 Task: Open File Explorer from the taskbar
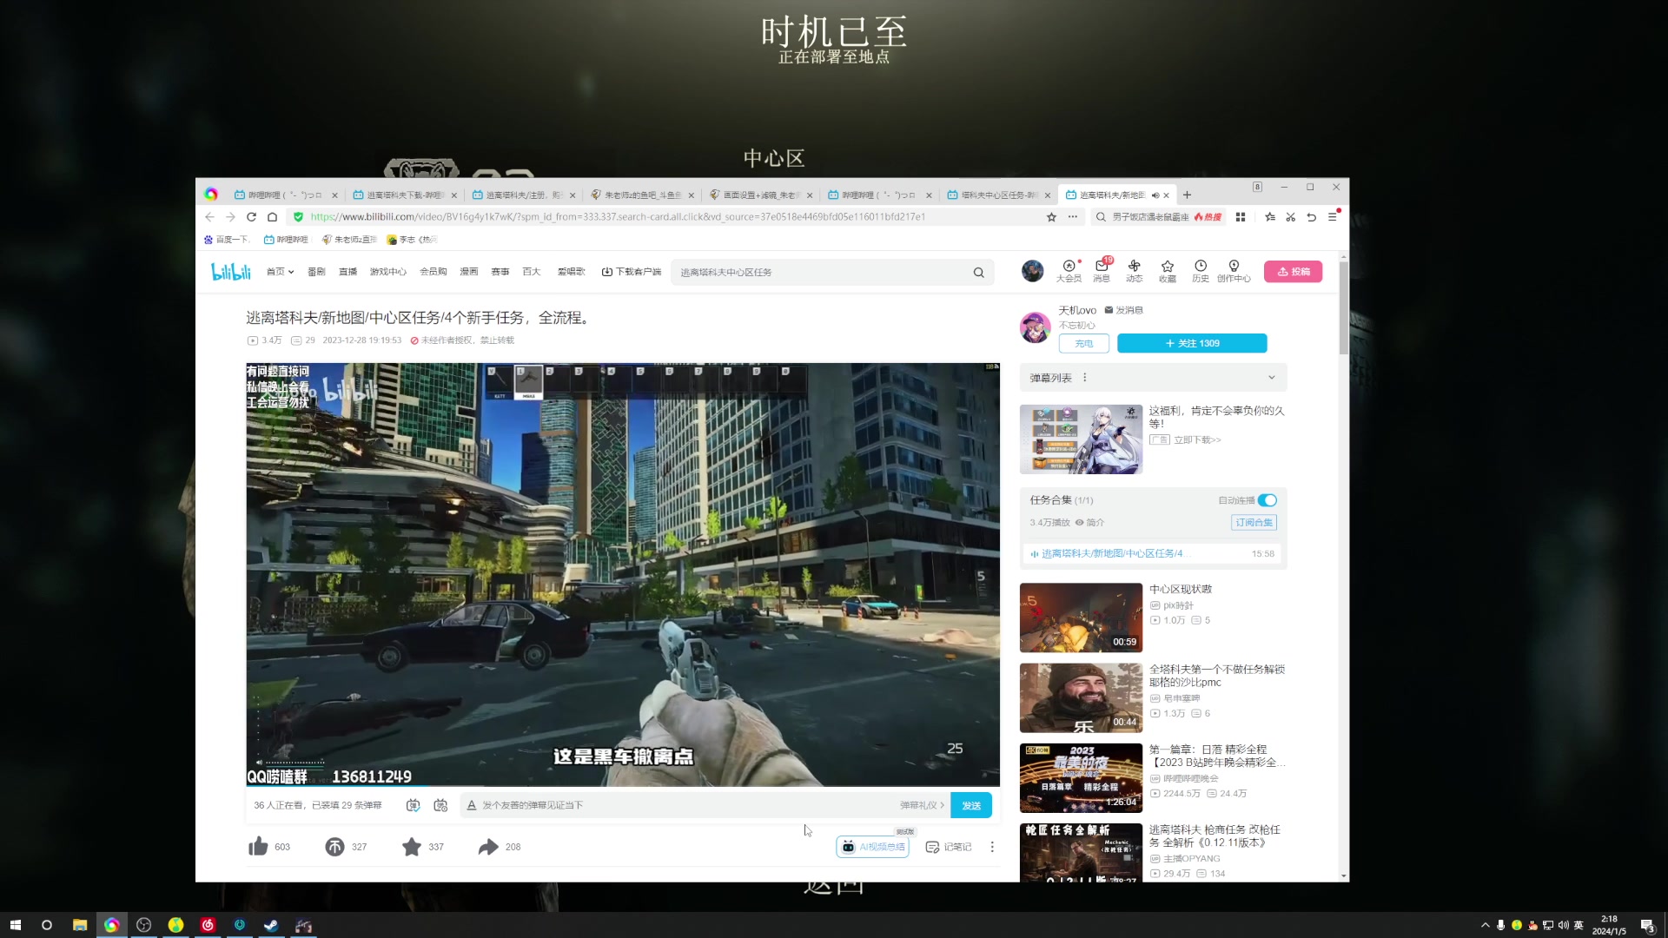pyautogui.click(x=79, y=925)
